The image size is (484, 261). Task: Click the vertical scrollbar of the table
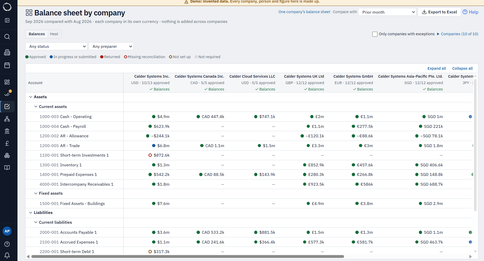476,145
